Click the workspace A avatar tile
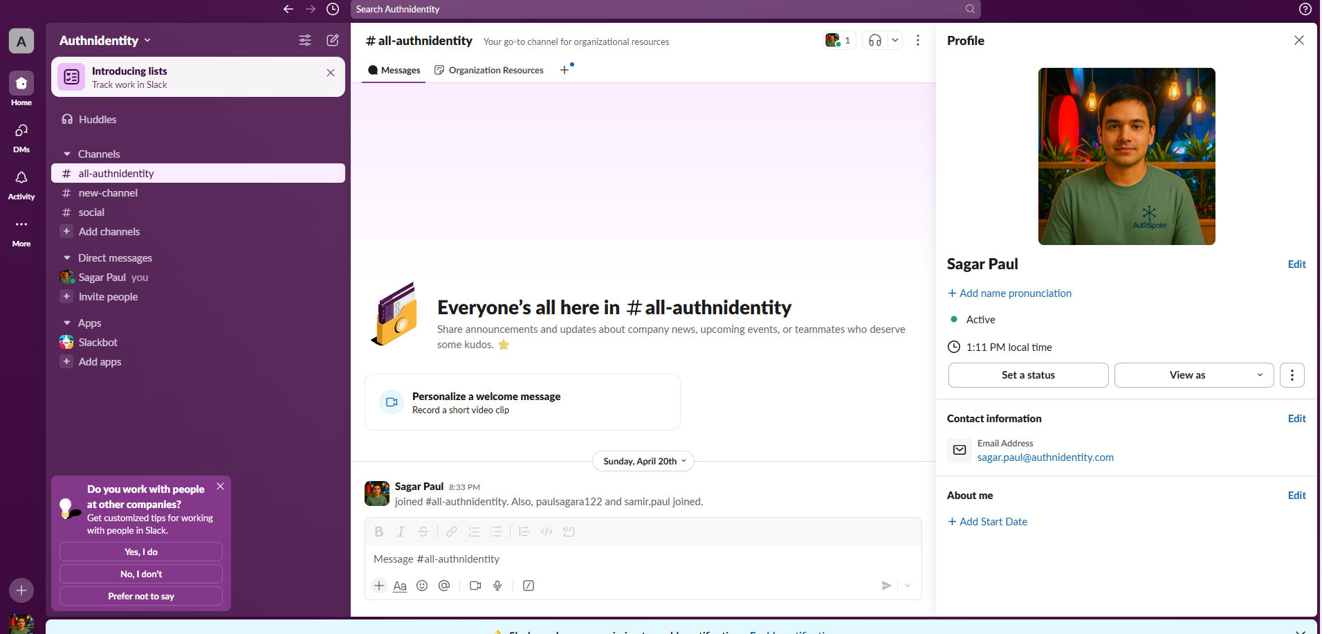This screenshot has height=634, width=1322. point(21,42)
